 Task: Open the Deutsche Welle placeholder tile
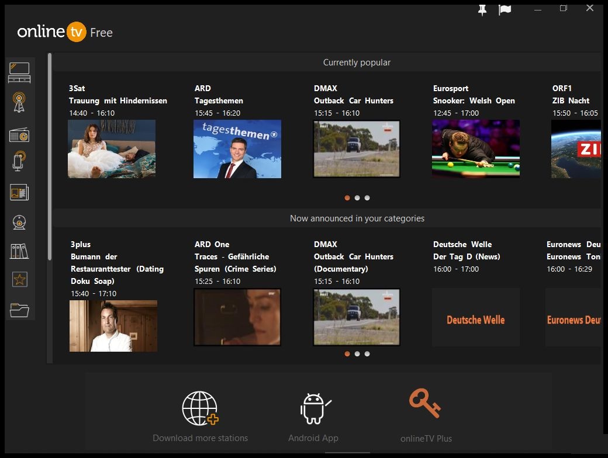tap(476, 317)
